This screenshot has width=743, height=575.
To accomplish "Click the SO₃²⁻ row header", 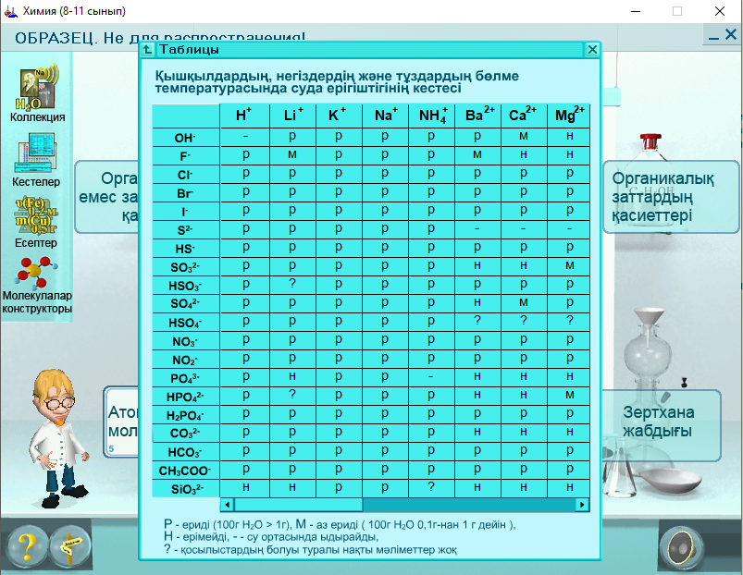I will point(186,267).
